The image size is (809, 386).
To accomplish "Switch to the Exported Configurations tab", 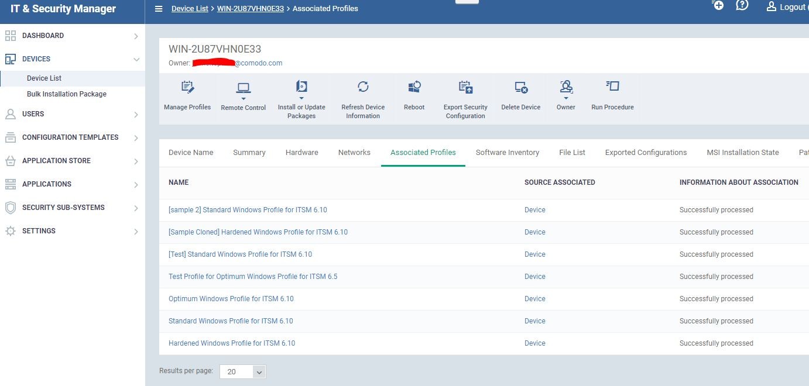I will (646, 152).
